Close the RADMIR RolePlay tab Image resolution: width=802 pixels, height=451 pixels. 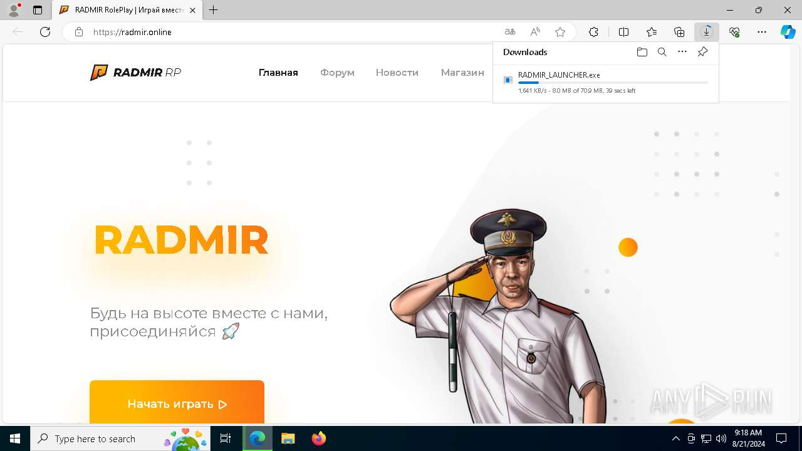(x=193, y=10)
